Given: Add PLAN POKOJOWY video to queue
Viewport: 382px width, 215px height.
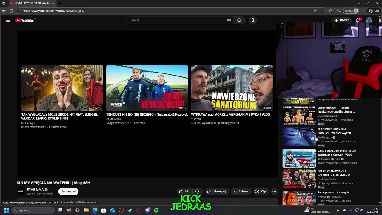Looking at the screenshot, I should (x=312, y=138).
